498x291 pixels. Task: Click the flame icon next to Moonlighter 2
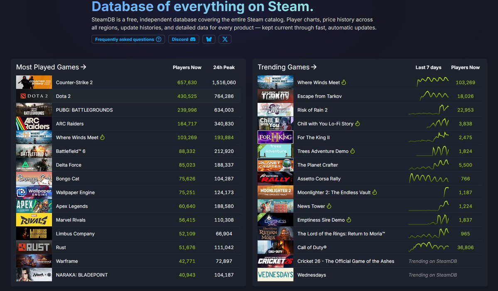coord(375,193)
